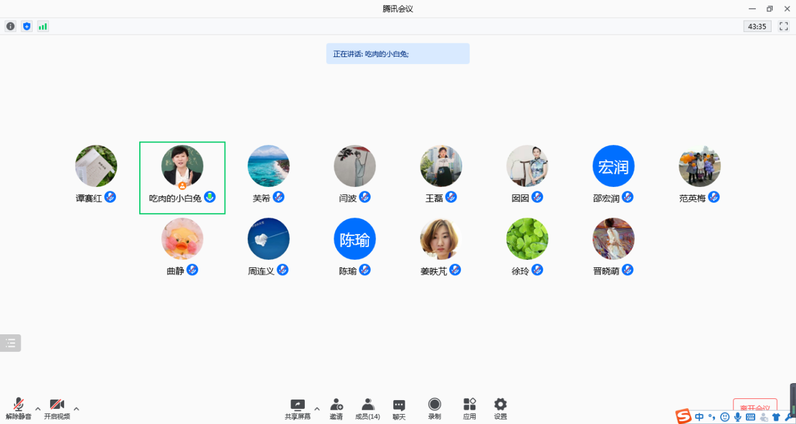The image size is (796, 424).
Task: Open 设置 settings gear
Action: tap(500, 405)
